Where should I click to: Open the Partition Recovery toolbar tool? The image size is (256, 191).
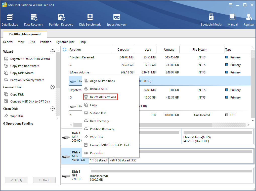[61, 20]
